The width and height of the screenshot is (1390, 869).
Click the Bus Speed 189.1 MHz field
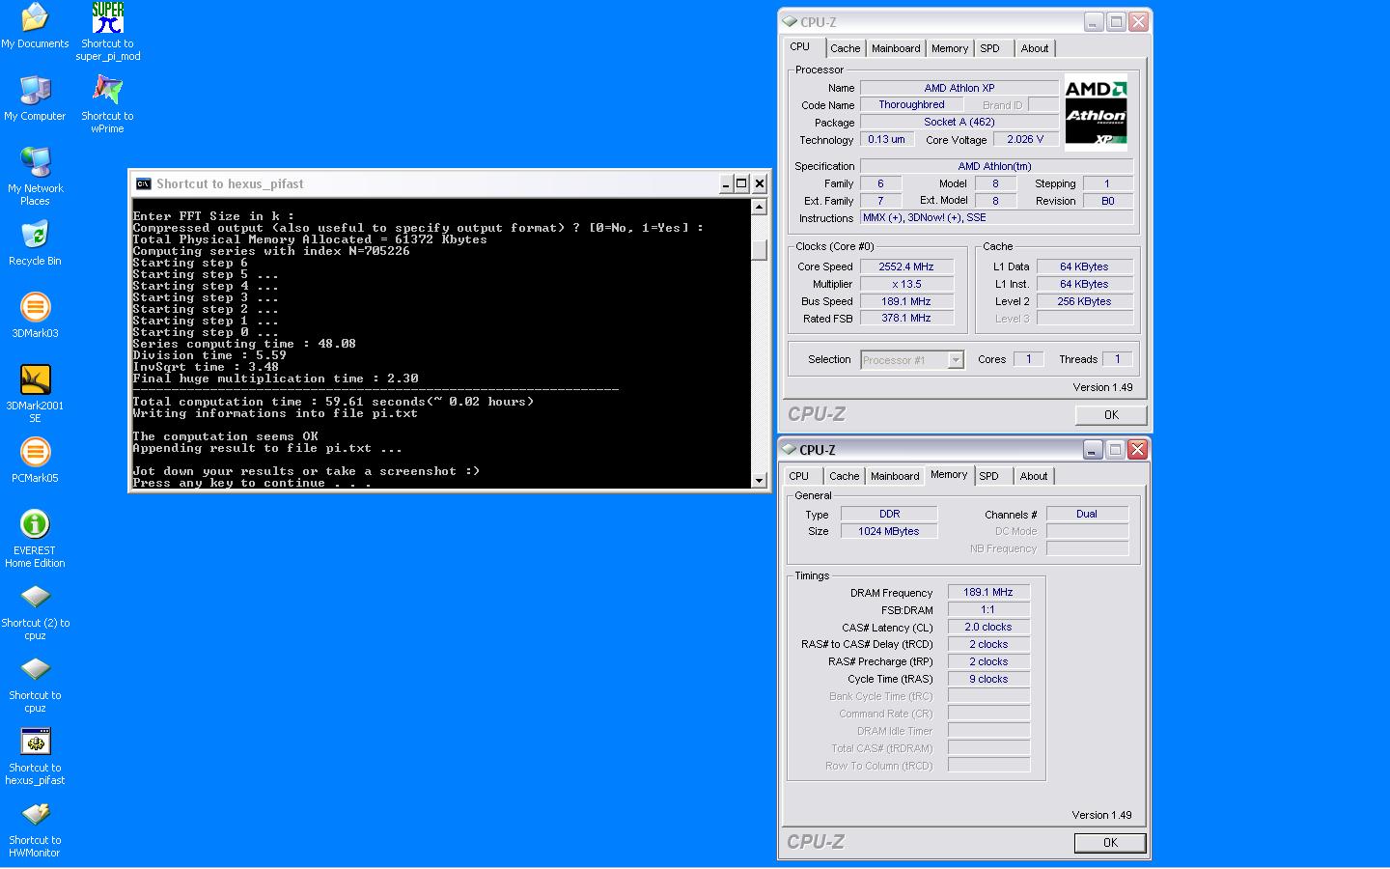906,301
